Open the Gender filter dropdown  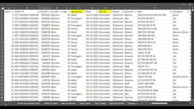61,12
